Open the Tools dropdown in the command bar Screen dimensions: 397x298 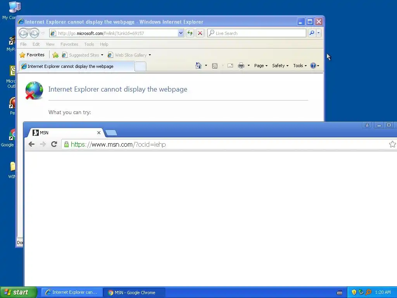pos(300,66)
